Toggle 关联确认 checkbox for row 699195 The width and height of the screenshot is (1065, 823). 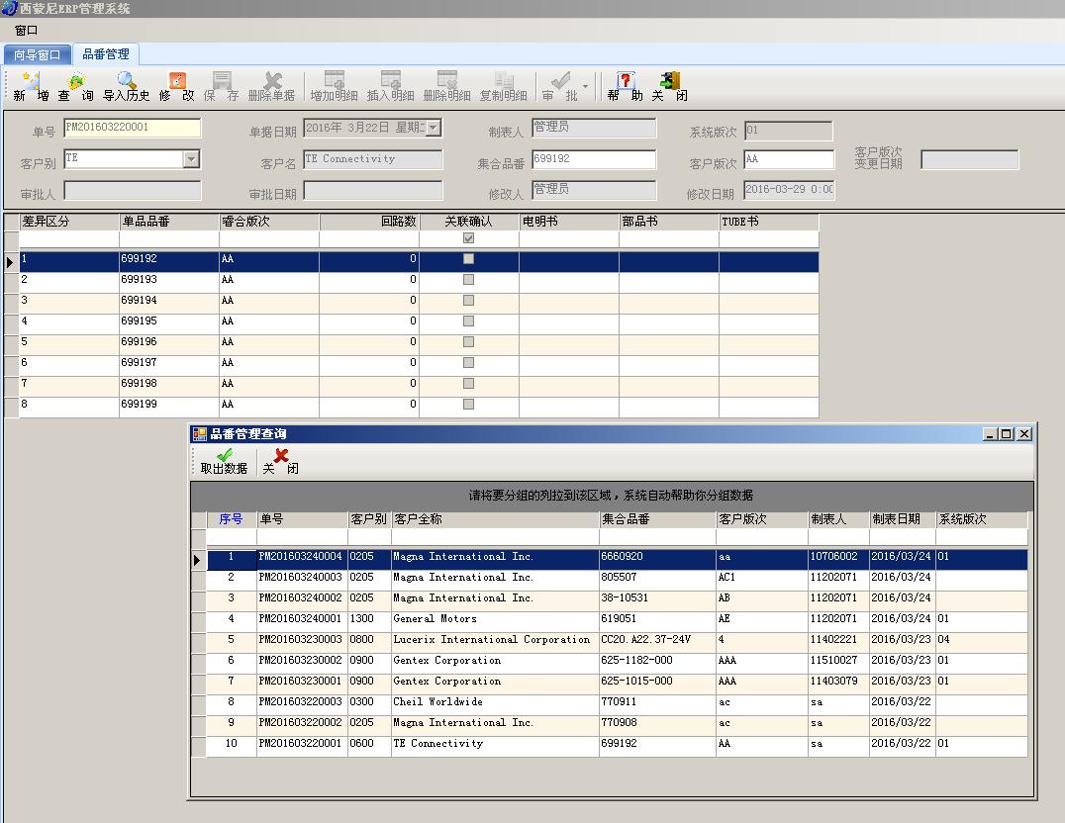click(x=468, y=321)
